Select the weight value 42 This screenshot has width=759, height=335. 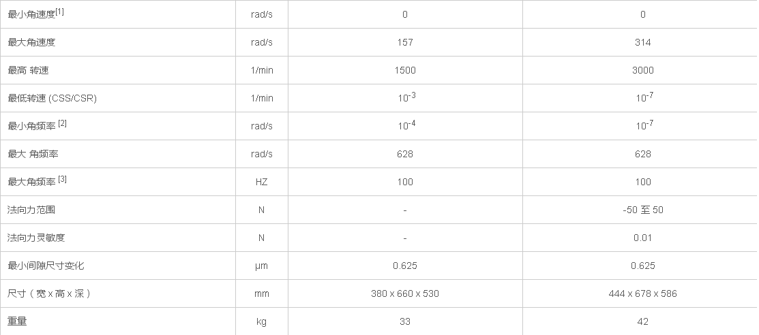point(642,321)
